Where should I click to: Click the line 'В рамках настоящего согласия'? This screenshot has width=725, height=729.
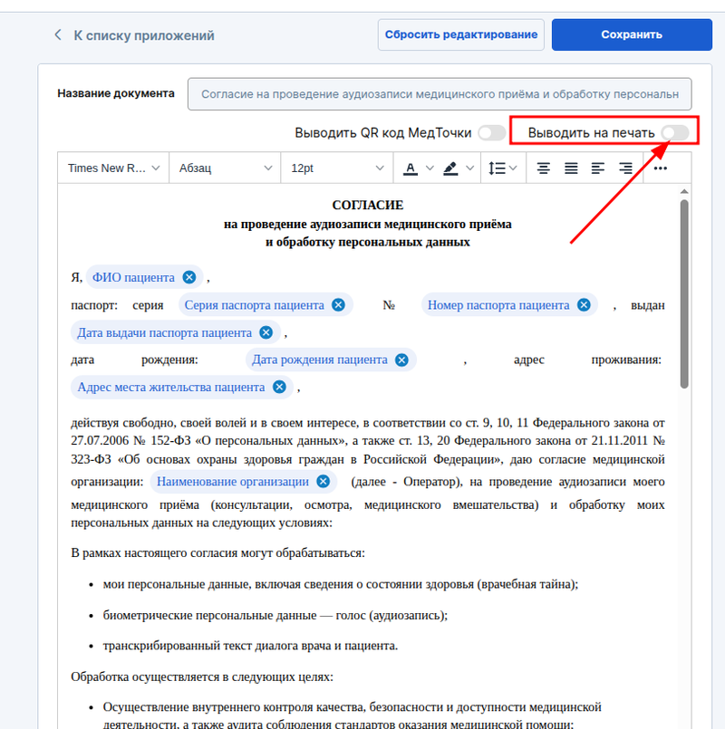pos(217,553)
